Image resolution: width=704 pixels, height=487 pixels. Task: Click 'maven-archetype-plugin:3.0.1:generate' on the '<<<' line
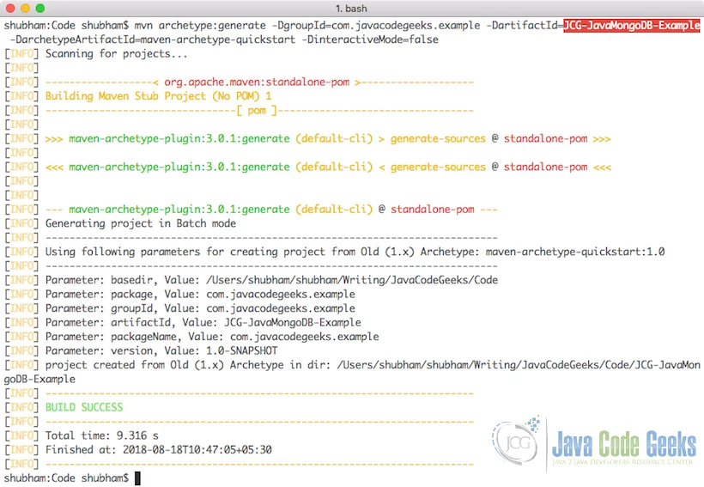coord(179,167)
